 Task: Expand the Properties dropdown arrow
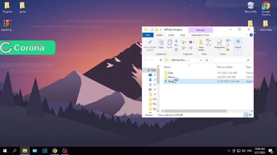tap(219, 50)
